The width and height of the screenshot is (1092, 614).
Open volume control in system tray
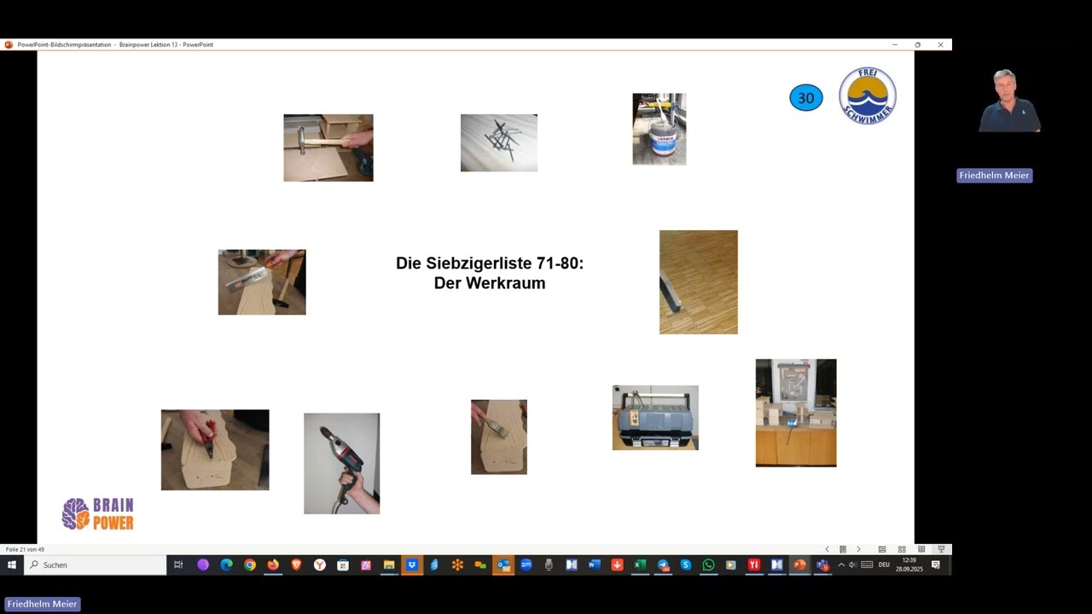pyautogui.click(x=852, y=565)
